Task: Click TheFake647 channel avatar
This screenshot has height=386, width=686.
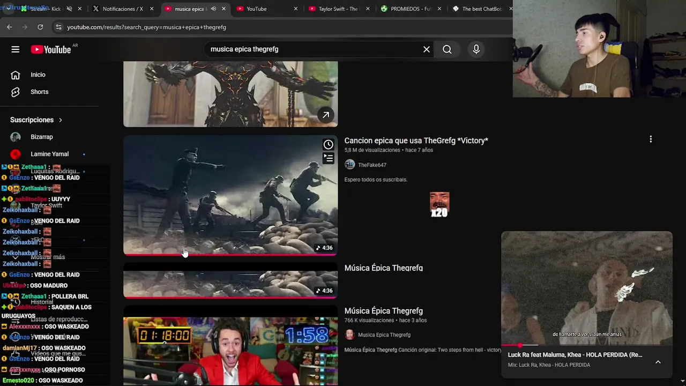Action: coord(349,165)
